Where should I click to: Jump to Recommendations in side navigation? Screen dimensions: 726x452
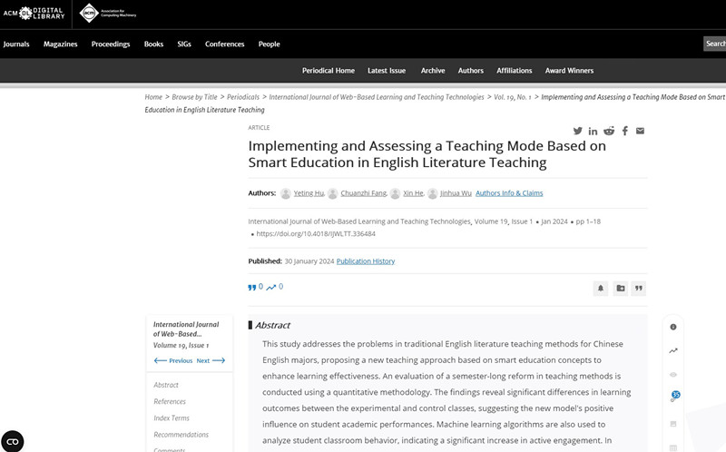point(181,435)
